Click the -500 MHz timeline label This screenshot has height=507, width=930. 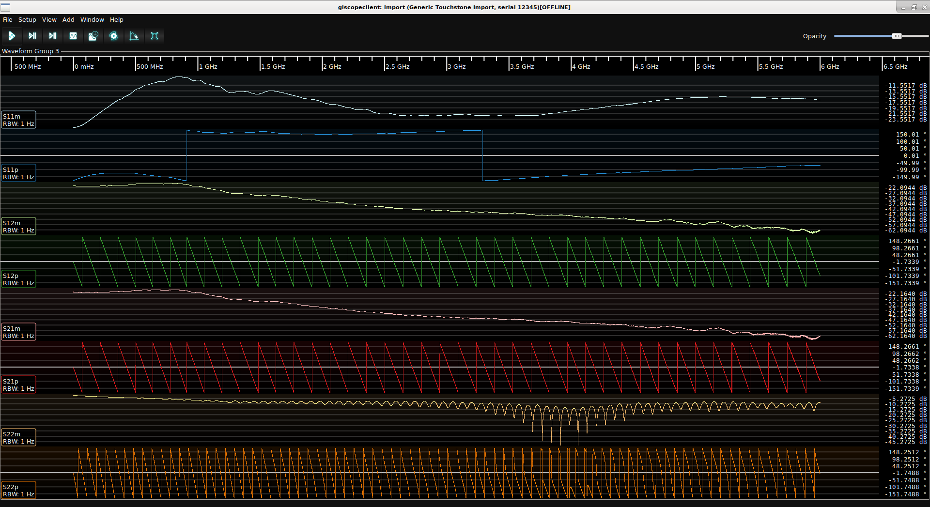(27, 67)
